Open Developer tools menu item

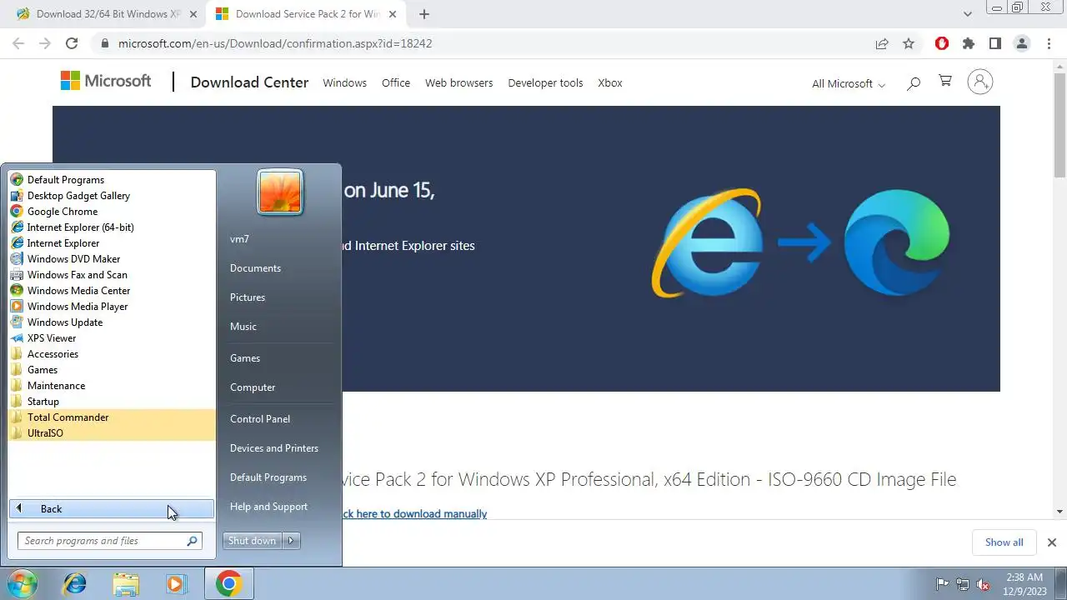(545, 82)
